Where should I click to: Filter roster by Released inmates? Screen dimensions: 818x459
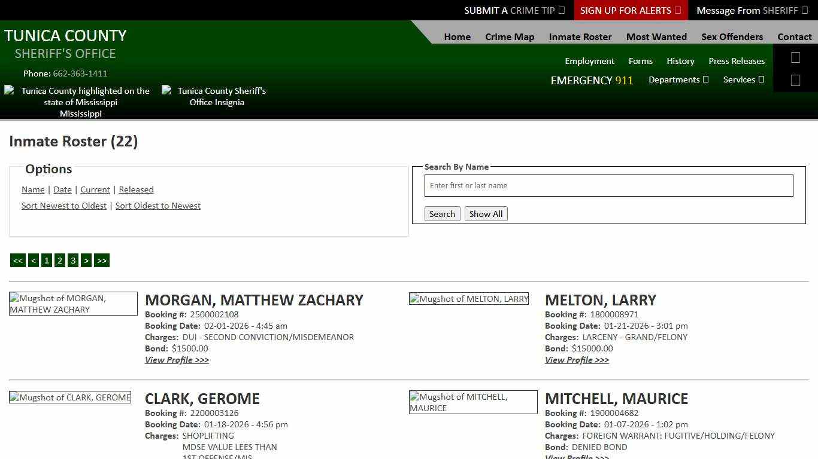point(136,189)
